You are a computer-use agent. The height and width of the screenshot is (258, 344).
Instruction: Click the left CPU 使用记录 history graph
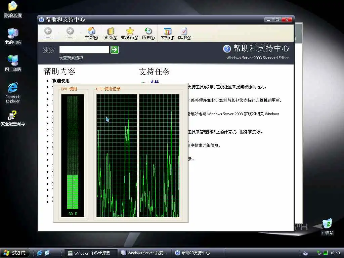click(117, 156)
